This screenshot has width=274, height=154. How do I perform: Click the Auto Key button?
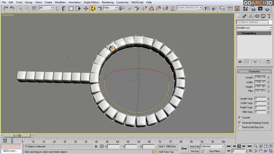point(195,146)
